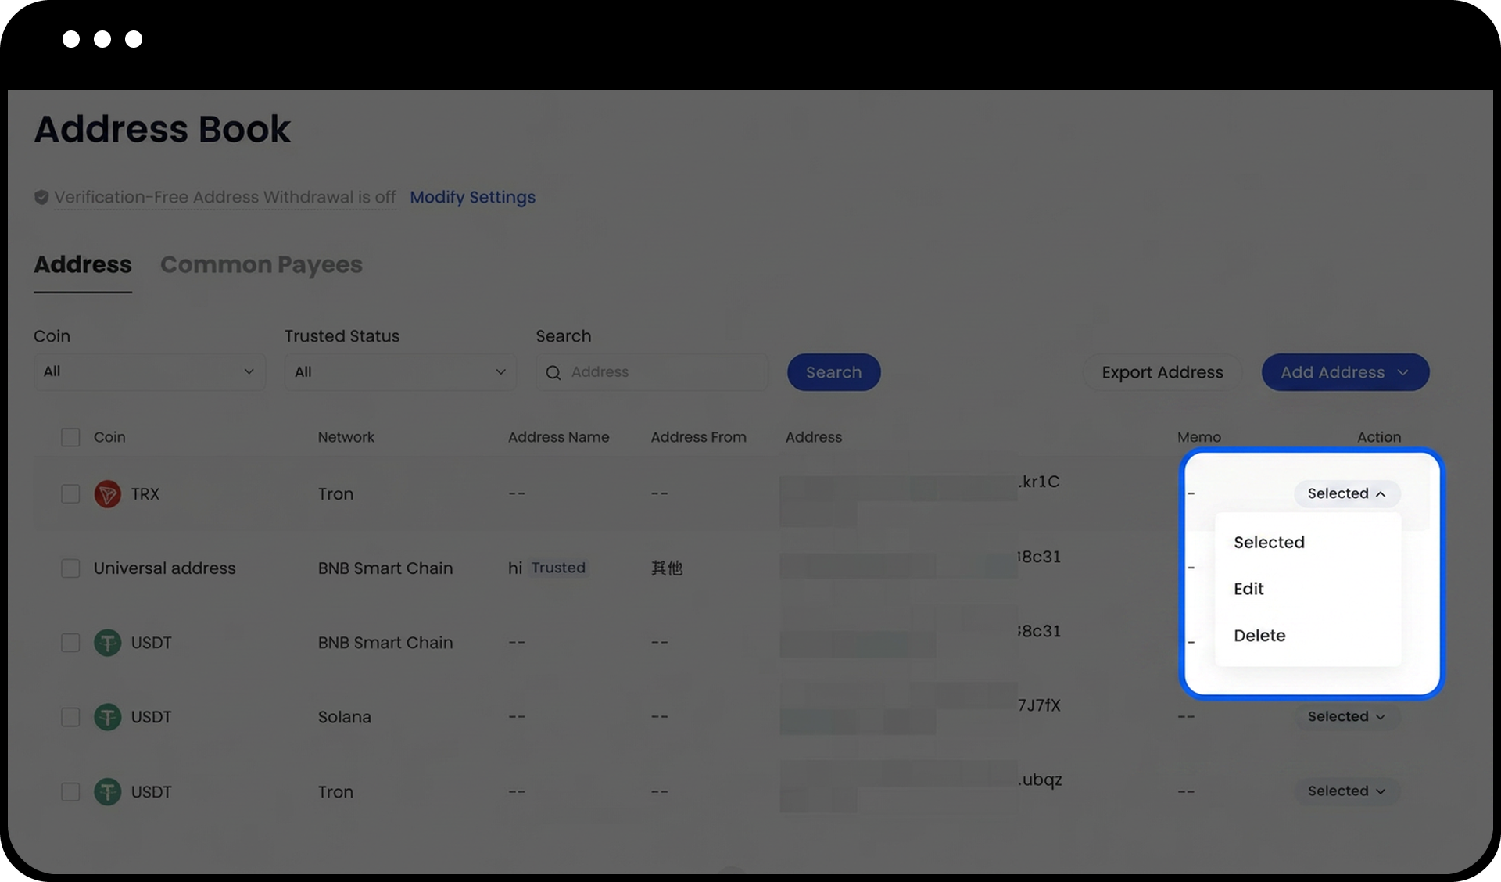Click the USDT icon in Solana row
The height and width of the screenshot is (882, 1501).
pyautogui.click(x=107, y=717)
